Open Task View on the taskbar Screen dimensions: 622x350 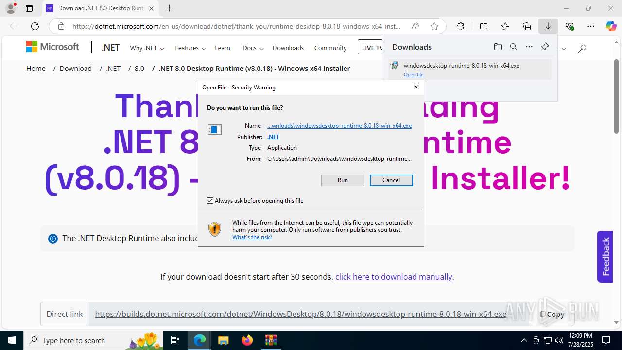[x=175, y=340]
